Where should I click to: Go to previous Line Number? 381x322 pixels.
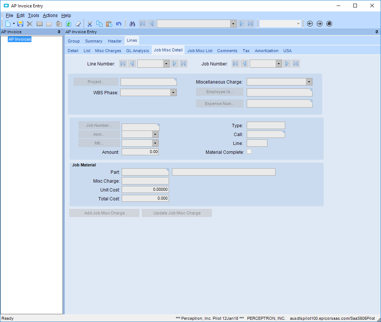[132, 64]
